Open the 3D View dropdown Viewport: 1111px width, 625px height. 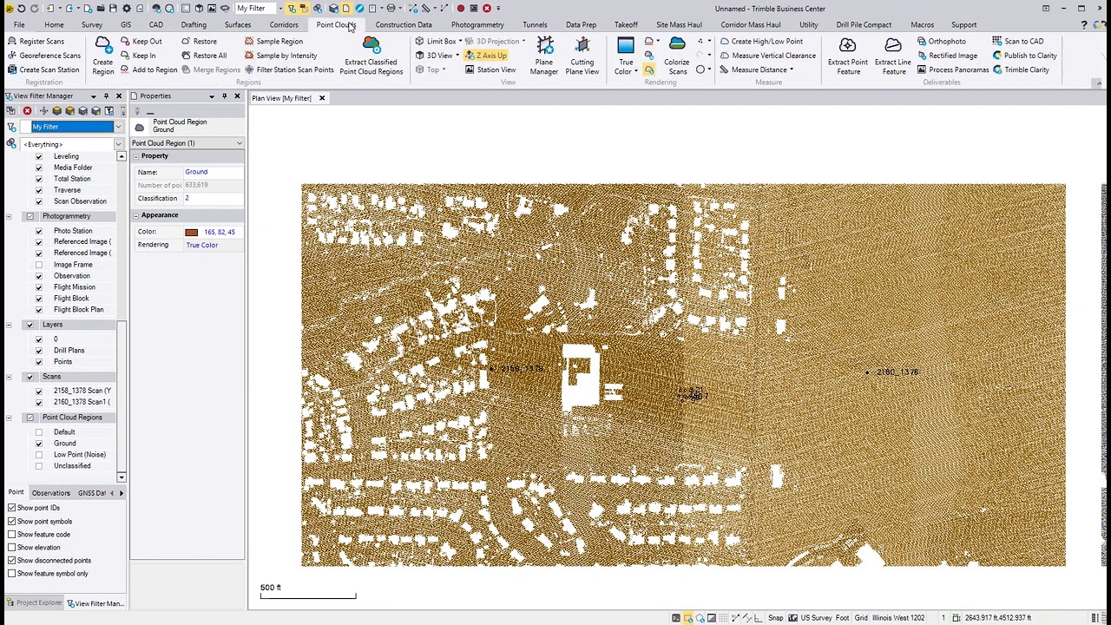pos(457,56)
